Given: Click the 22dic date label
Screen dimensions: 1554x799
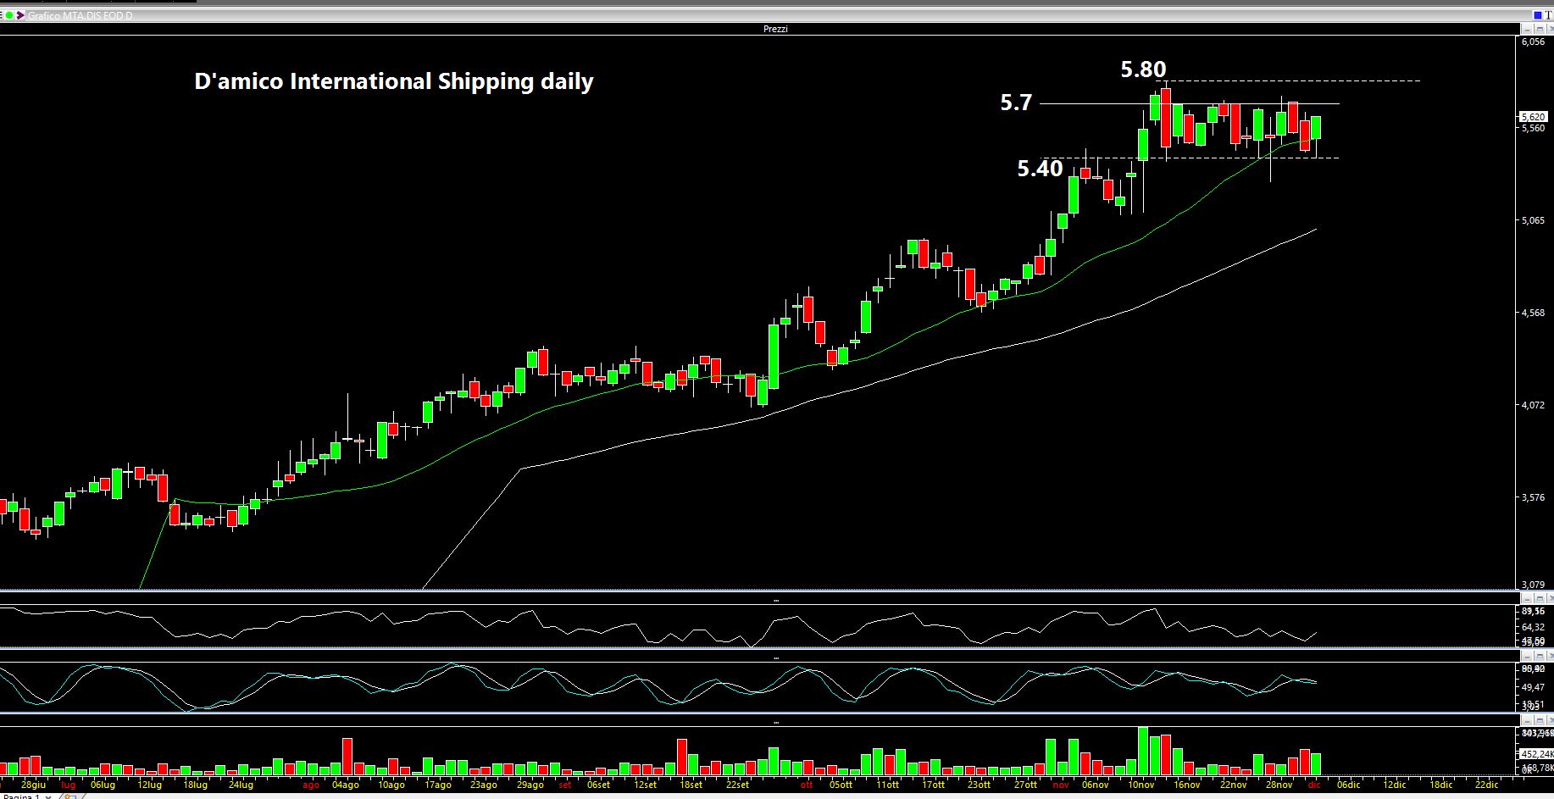Looking at the screenshot, I should pyautogui.click(x=1486, y=785).
